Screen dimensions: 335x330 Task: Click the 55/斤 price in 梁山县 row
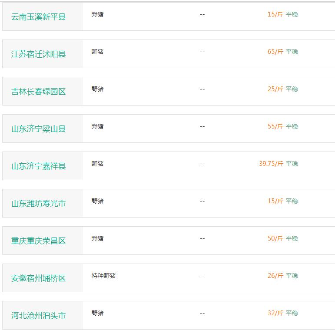pyautogui.click(x=275, y=126)
